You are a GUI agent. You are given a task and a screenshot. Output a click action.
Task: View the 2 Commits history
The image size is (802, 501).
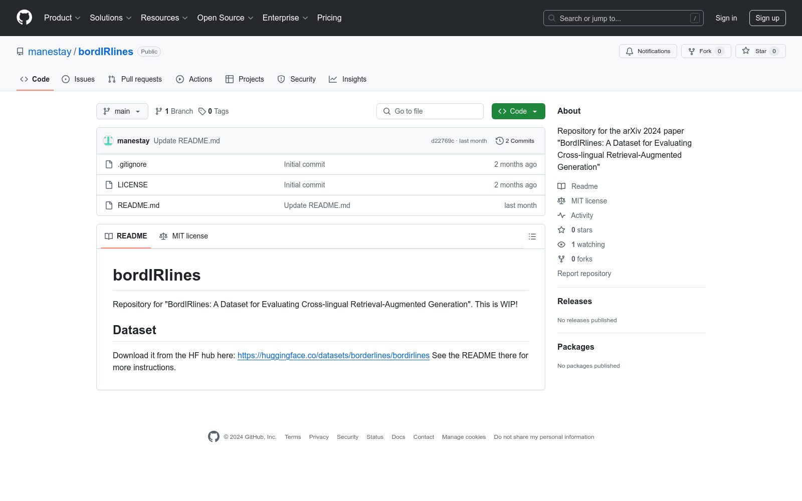click(515, 141)
